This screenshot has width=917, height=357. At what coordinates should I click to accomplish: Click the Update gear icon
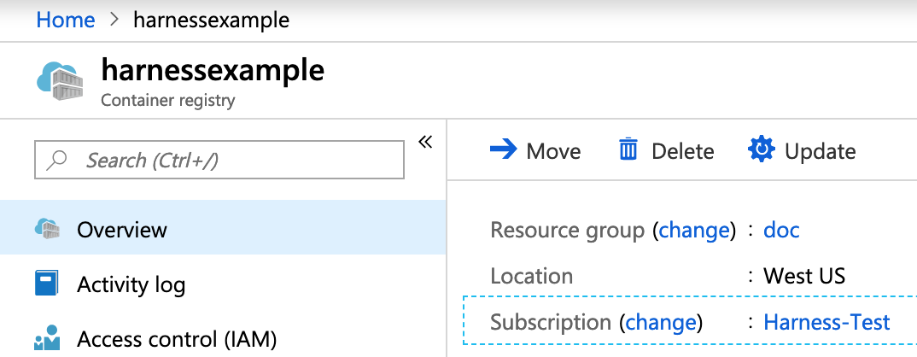click(x=761, y=149)
